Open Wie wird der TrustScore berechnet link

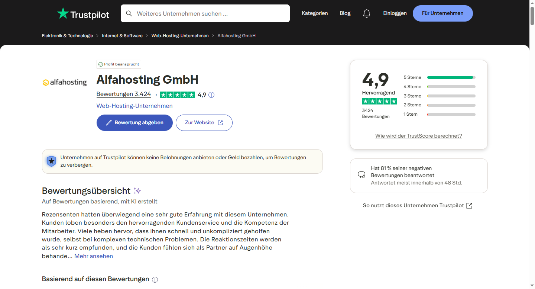(418, 136)
